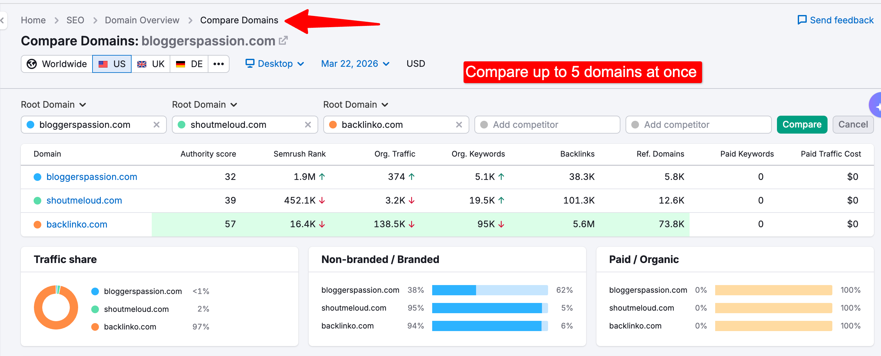Image resolution: width=881 pixels, height=356 pixels.
Task: Open bloggerspassion.com link in table
Action: point(92,177)
